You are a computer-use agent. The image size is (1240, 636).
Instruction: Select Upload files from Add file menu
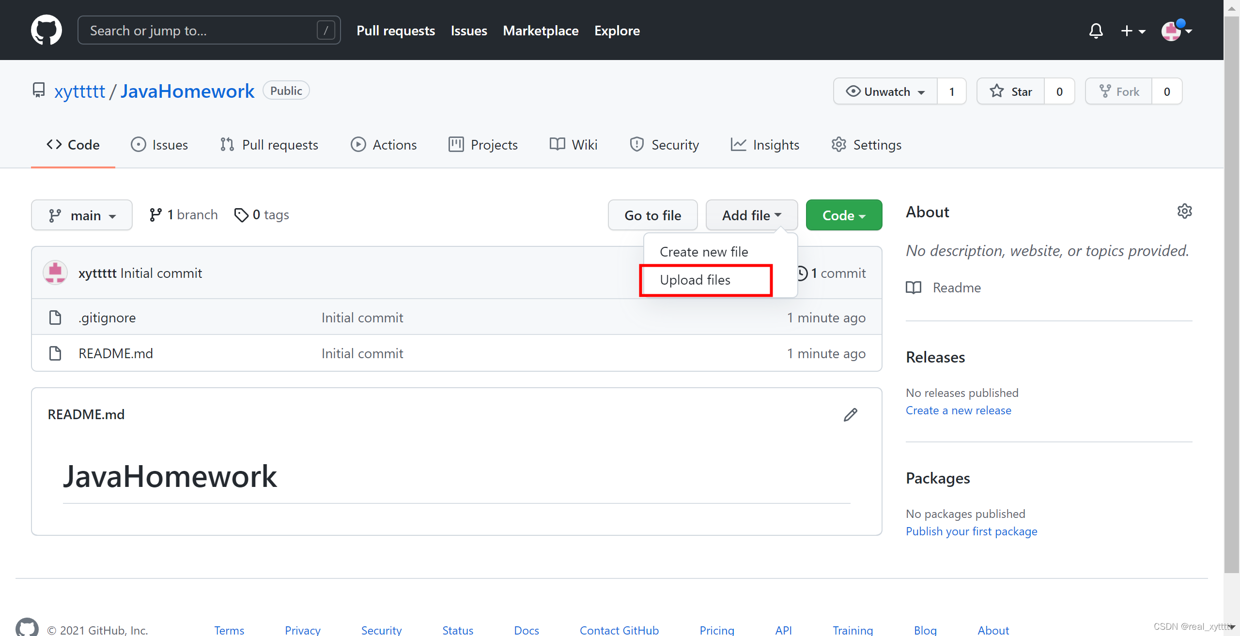click(x=695, y=280)
